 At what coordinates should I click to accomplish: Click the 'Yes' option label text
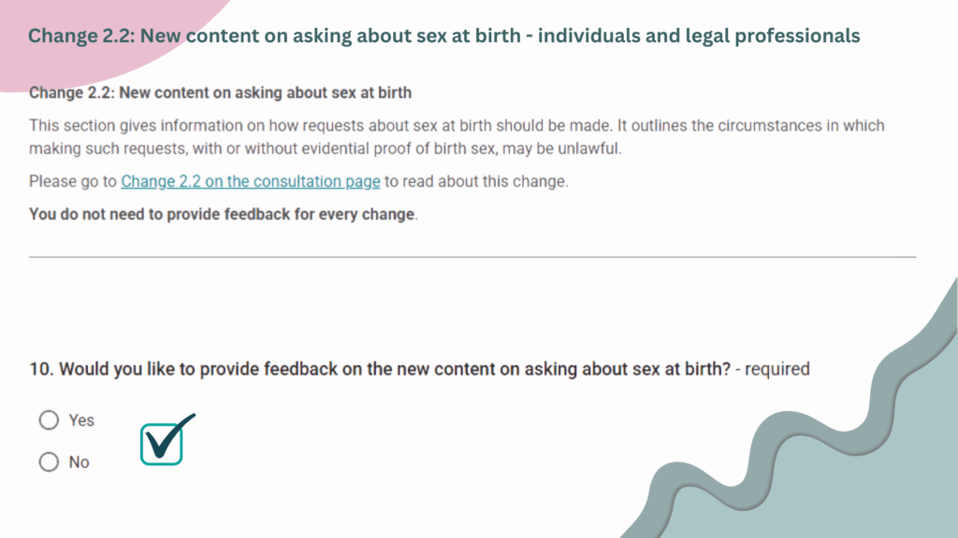(x=81, y=420)
